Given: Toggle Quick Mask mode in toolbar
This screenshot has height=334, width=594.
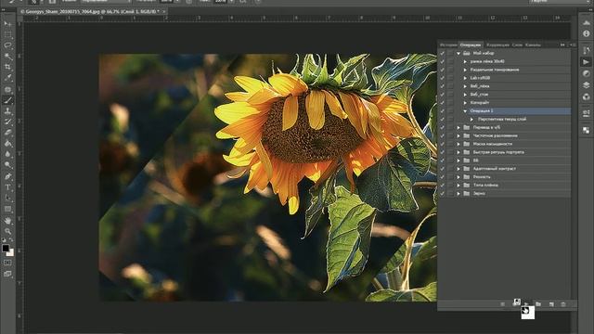Looking at the screenshot, I should [x=7, y=263].
